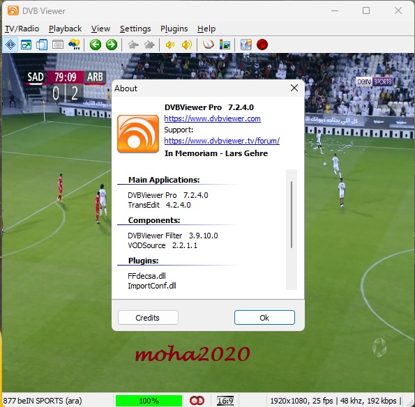Open the Help menu
The height and width of the screenshot is (407, 415).
coord(206,29)
